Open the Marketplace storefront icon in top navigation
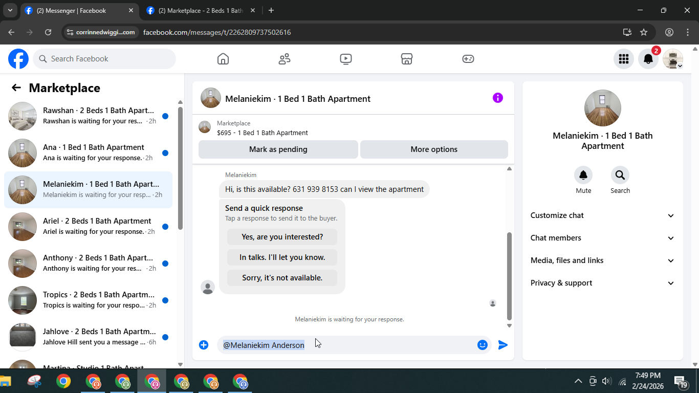The width and height of the screenshot is (699, 393). [x=407, y=59]
